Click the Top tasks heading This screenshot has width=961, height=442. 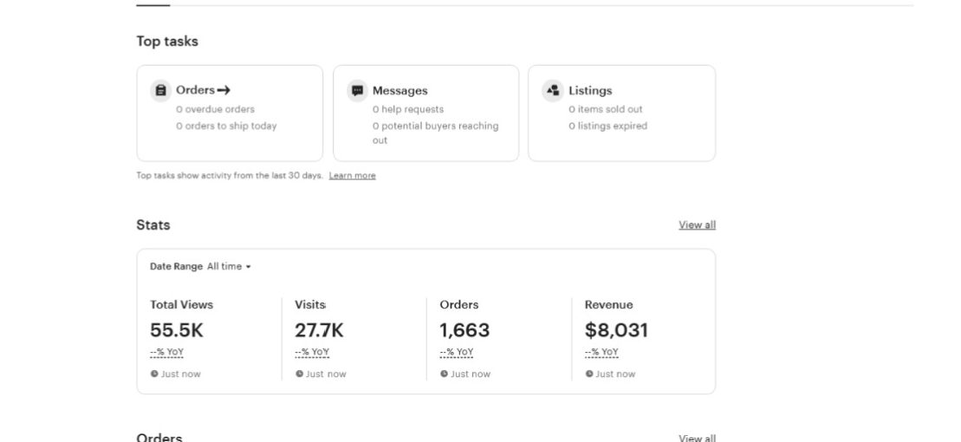pyautogui.click(x=167, y=41)
